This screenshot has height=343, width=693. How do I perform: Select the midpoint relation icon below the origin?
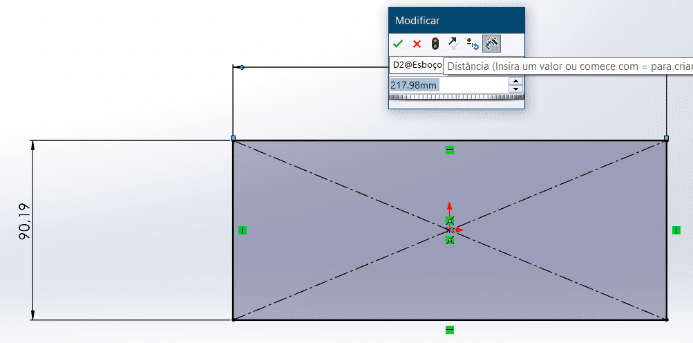click(450, 240)
